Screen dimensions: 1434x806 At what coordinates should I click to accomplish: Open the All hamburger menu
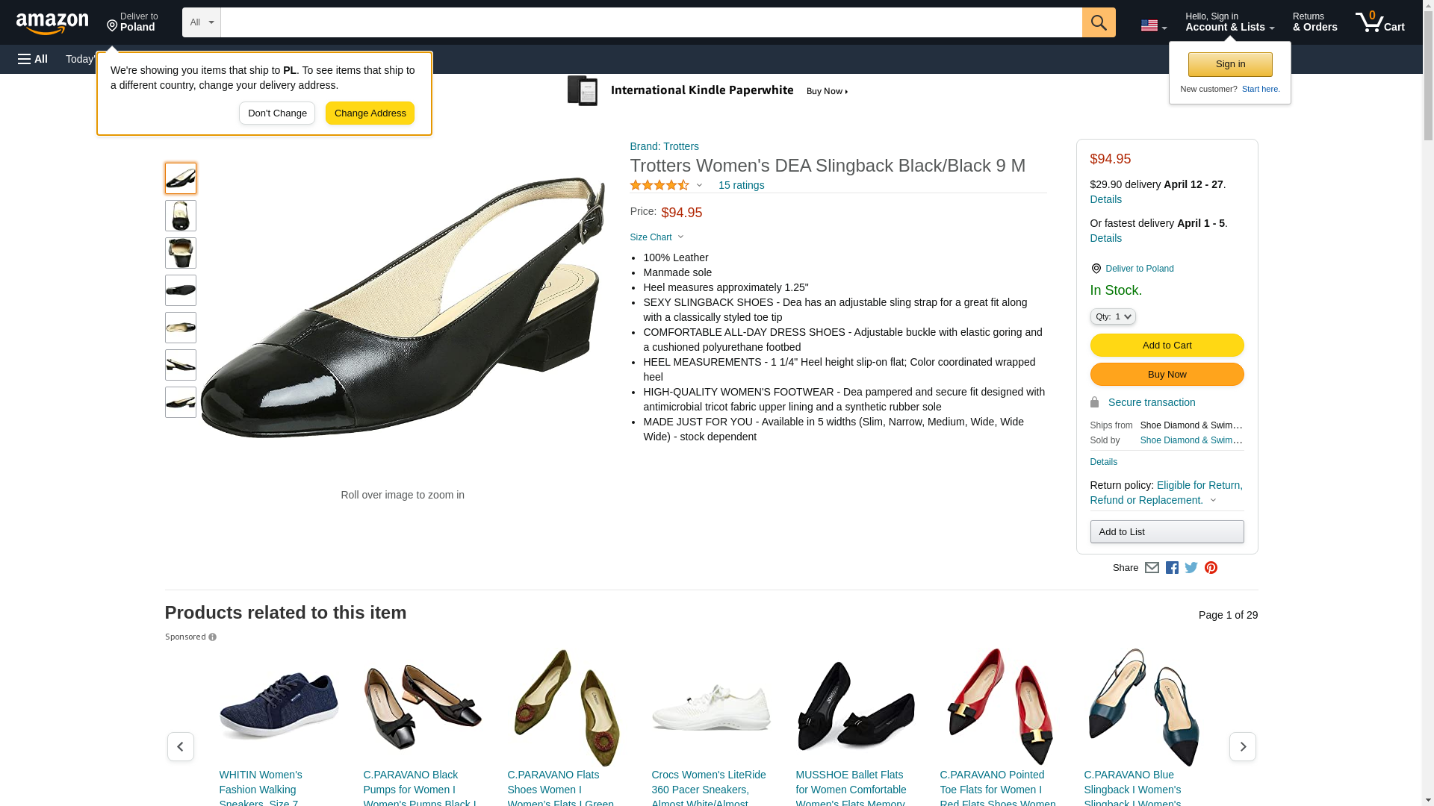tap(33, 59)
